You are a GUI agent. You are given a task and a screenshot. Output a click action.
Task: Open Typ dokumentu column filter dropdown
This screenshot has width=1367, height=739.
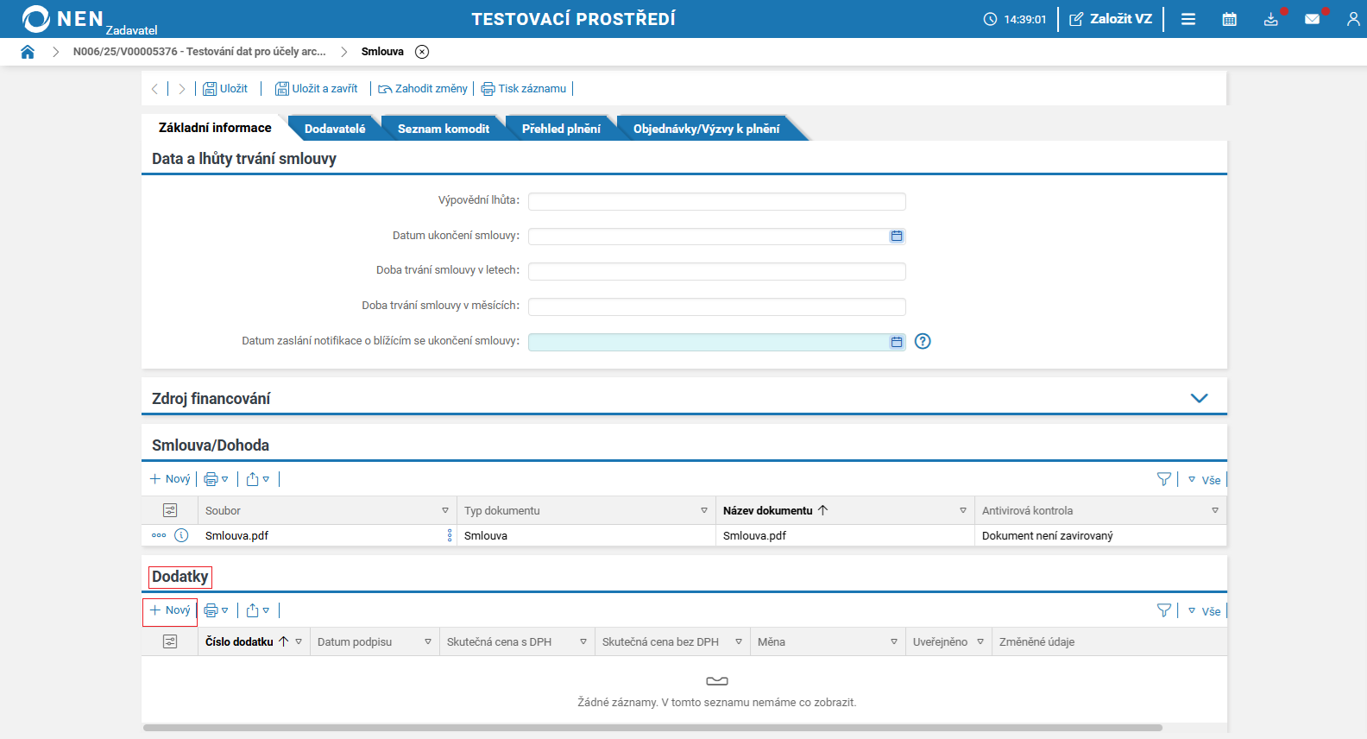pos(704,510)
